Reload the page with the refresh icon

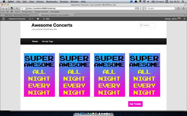[x=141, y=8]
